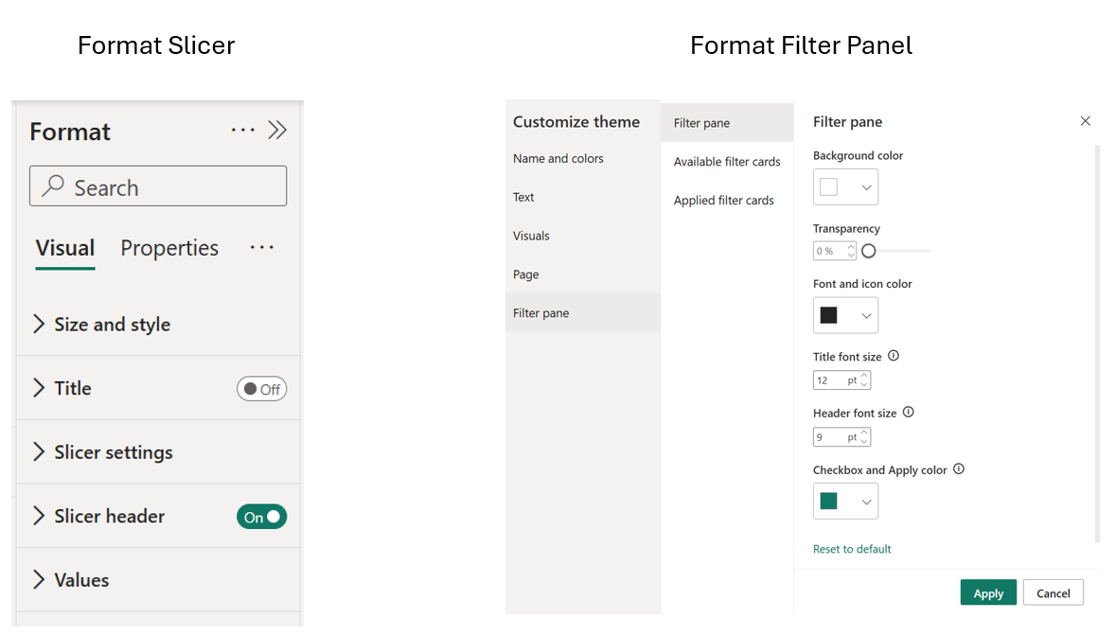Turn on the Title toggle
Viewport: 1116px width, 635px height.
tap(261, 388)
